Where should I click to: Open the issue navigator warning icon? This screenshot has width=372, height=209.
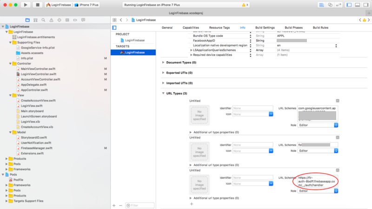click(51, 20)
